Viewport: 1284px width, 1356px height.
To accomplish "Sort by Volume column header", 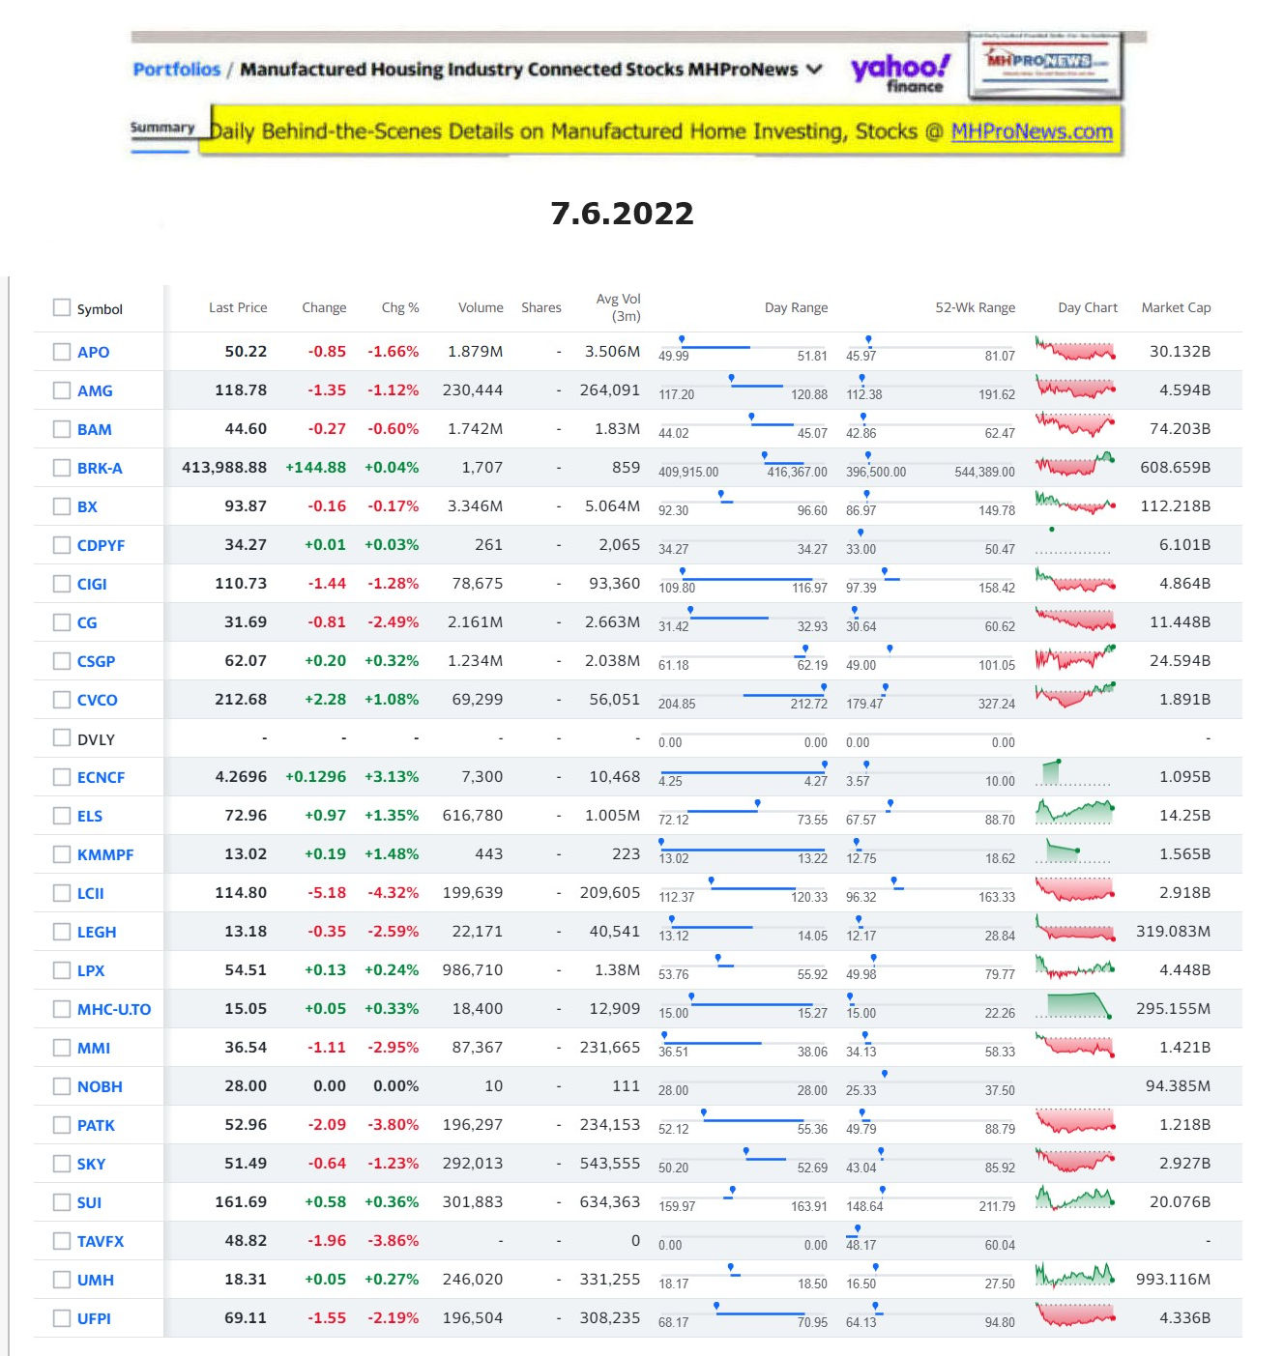I will (x=481, y=307).
